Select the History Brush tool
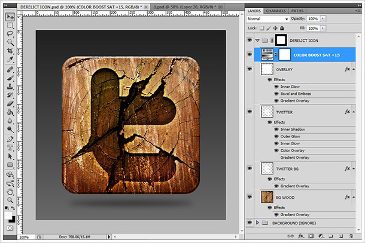Image resolution: width=365 pixels, height=243 pixels. click(10, 96)
